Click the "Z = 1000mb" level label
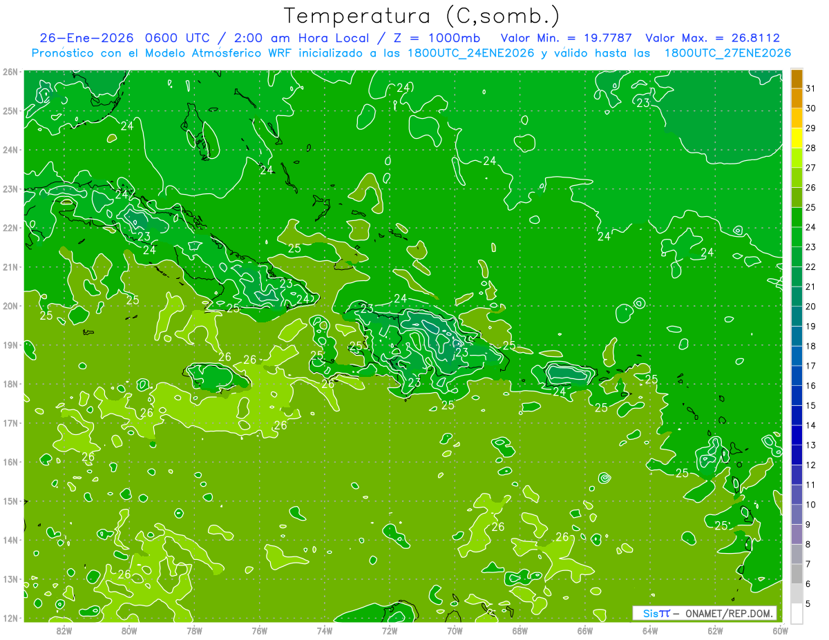The width and height of the screenshot is (829, 640). click(x=437, y=38)
